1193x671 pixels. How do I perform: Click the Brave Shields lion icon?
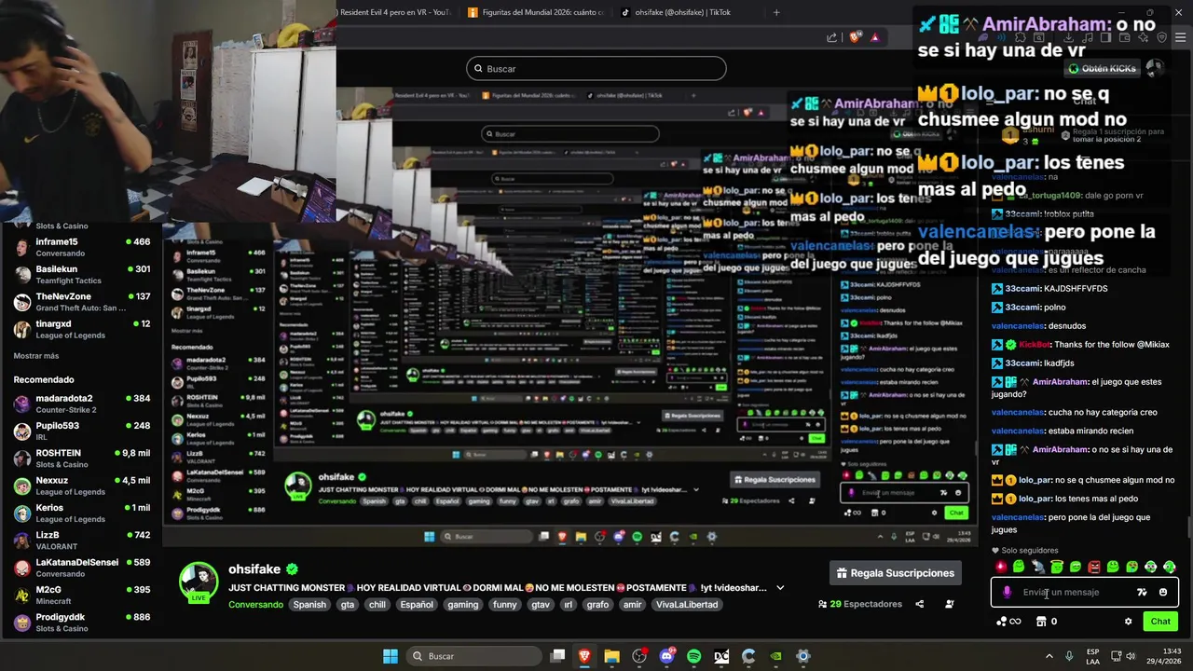click(x=853, y=37)
